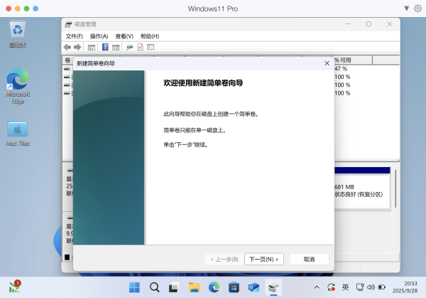
Task: Select the Microsoft Edge desktop shortcut
Action: 18,86
